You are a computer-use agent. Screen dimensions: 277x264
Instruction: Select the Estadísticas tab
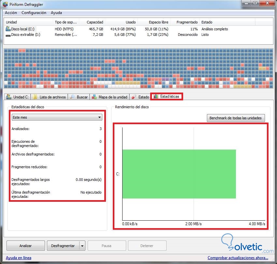[x=167, y=96]
